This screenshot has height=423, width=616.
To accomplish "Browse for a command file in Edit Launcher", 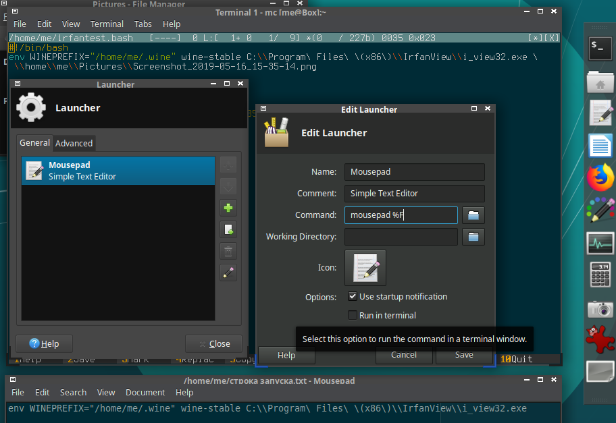I will (473, 215).
